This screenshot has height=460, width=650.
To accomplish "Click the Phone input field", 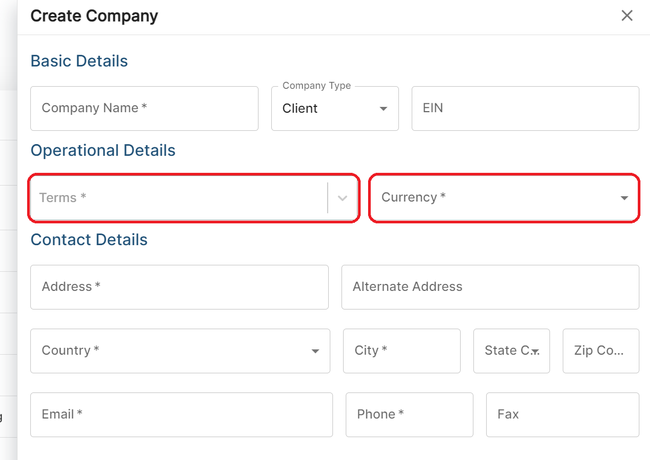I will (409, 414).
